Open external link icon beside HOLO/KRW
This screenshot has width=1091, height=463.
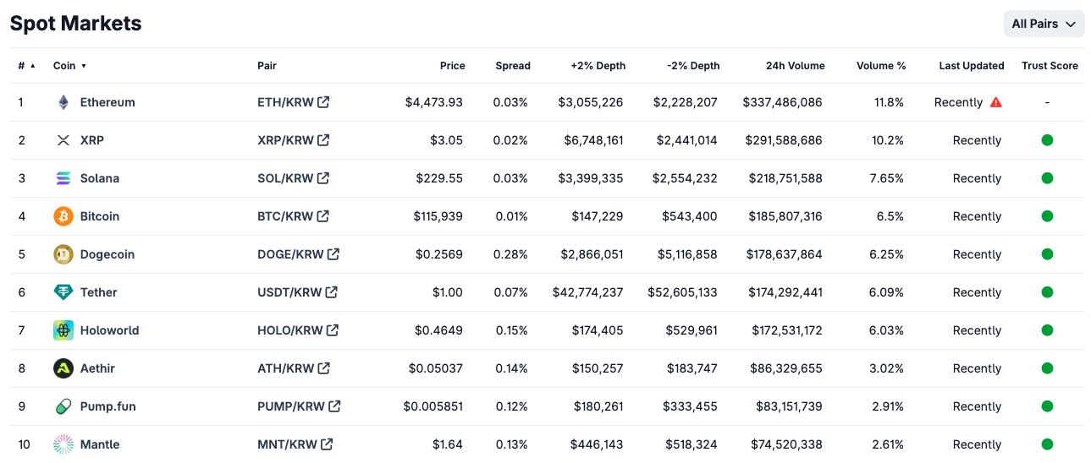point(333,330)
